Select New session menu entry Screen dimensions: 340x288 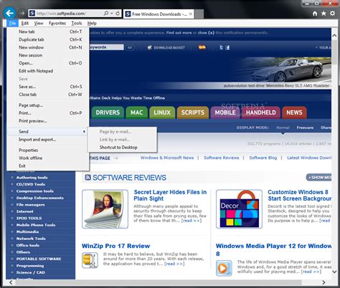click(x=48, y=55)
